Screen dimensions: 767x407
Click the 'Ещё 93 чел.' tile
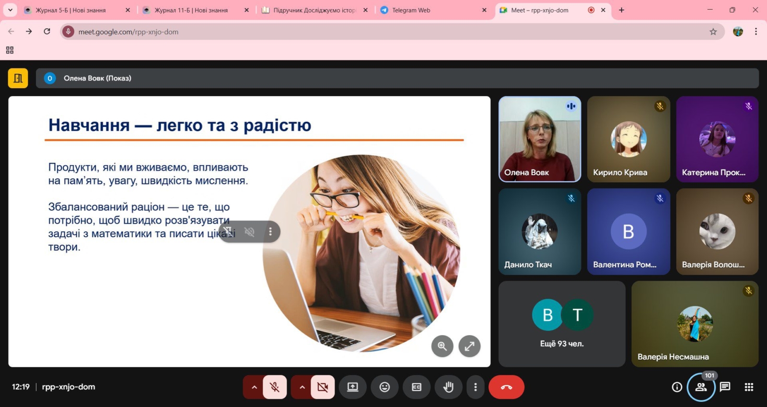pos(562,324)
